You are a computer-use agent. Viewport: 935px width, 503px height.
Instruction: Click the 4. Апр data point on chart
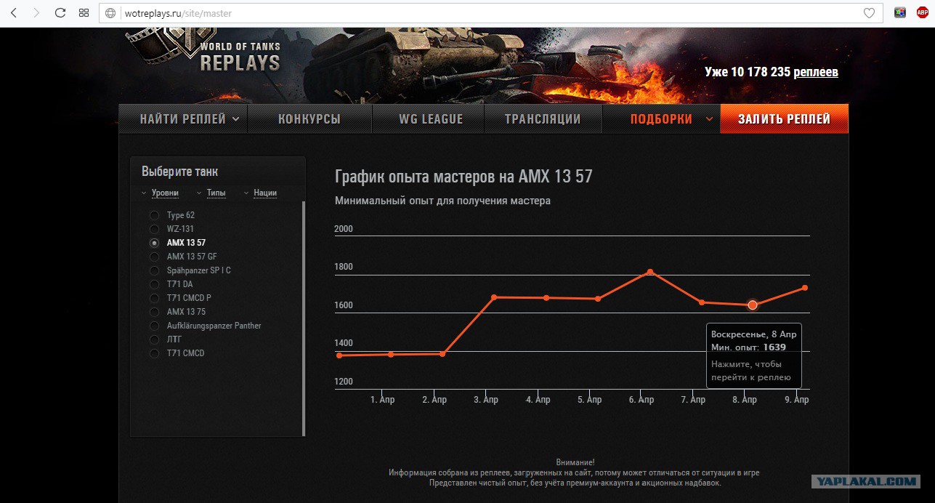coord(546,298)
